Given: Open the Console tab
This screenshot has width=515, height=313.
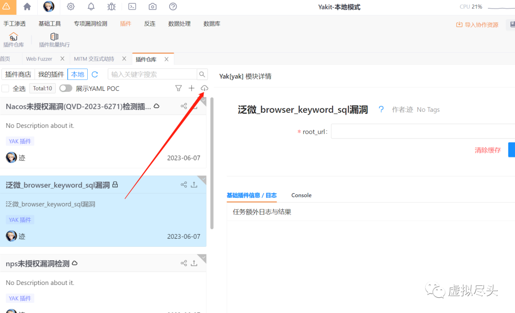Looking at the screenshot, I should click(x=301, y=196).
